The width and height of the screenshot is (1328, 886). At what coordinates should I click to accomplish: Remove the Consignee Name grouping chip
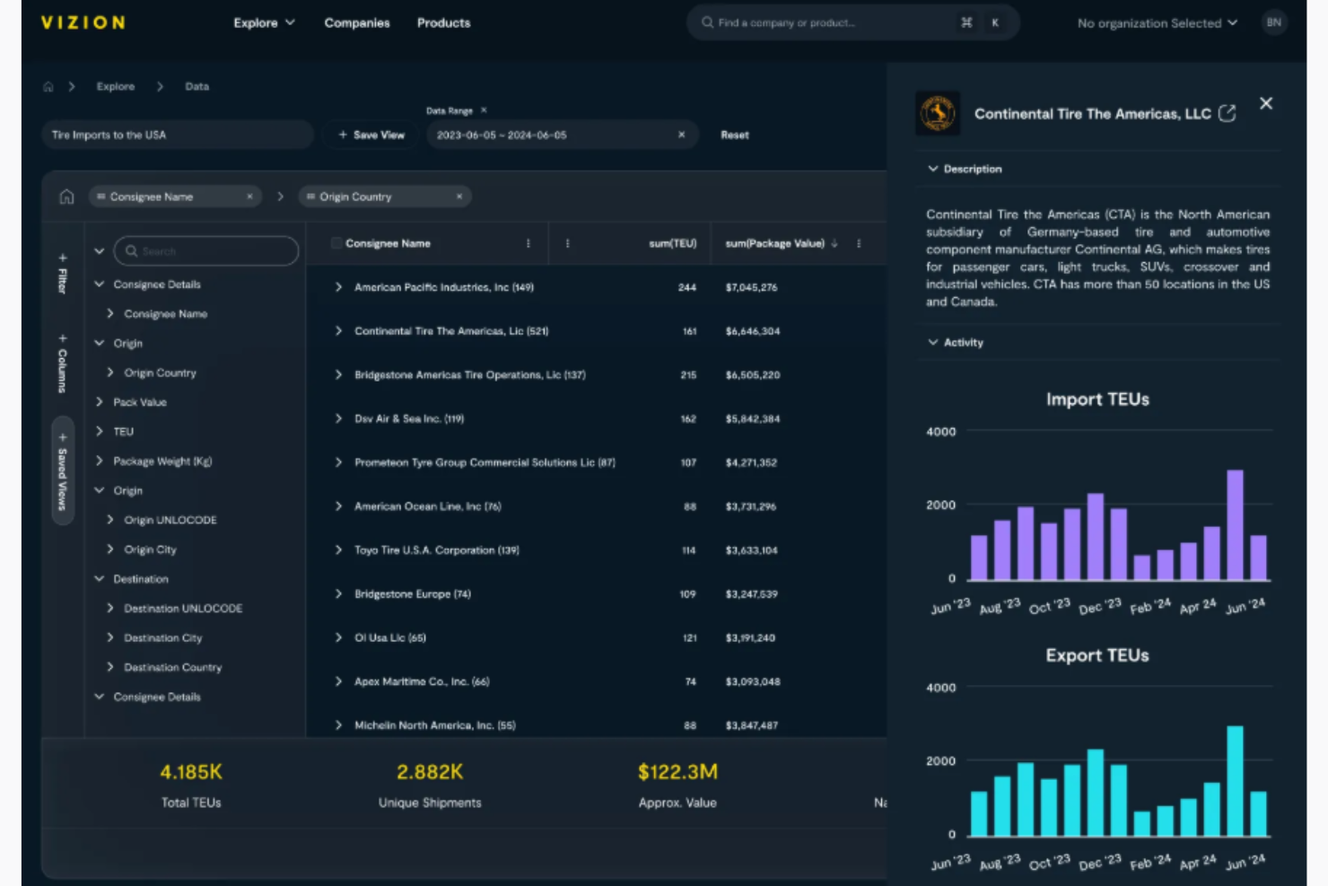(x=249, y=197)
